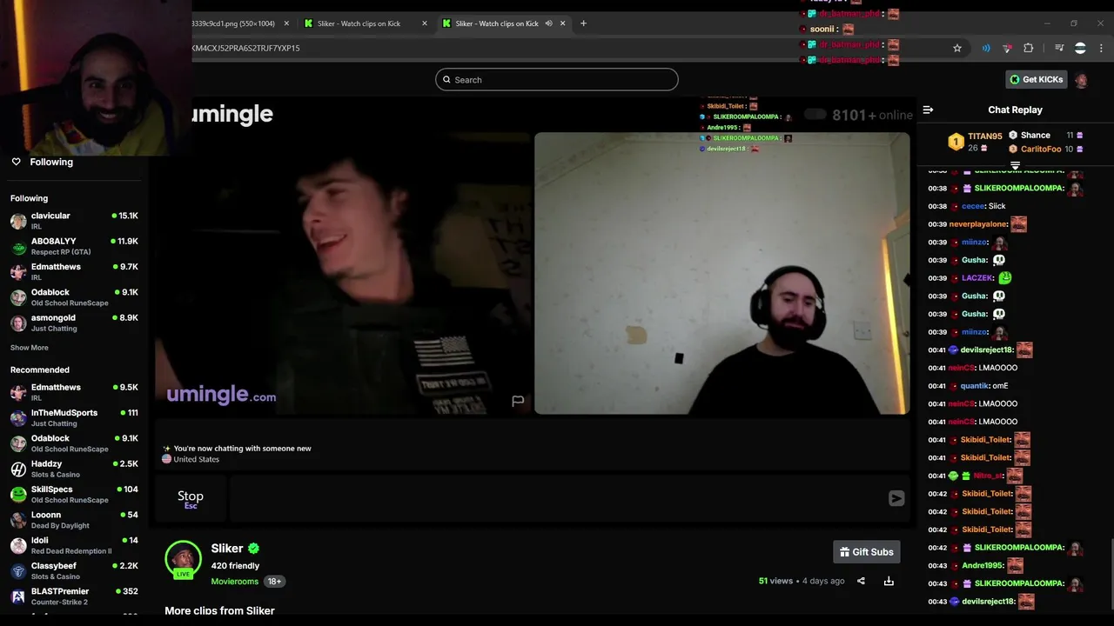Viewport: 1114px width, 626px height.
Task: Click Sliker's LIVE avatar
Action: pos(183,559)
